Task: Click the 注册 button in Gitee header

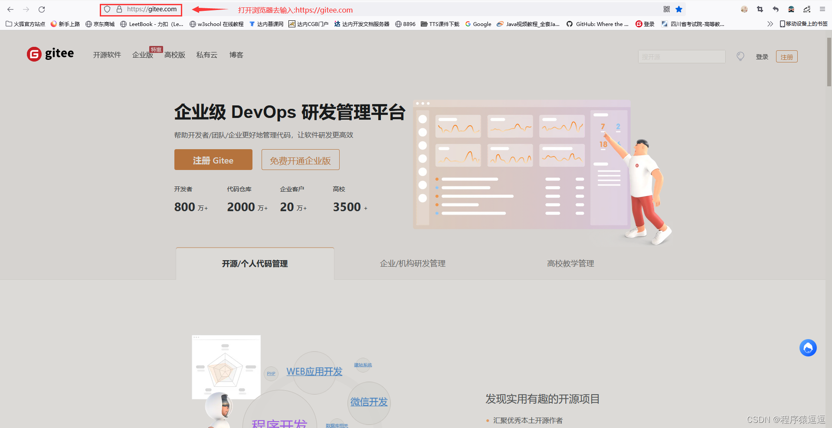Action: (786, 57)
